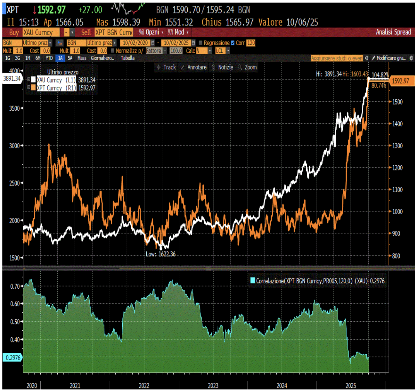The width and height of the screenshot is (417, 392).
Task: Open the end date calendar picker icon
Action: coord(193,43)
